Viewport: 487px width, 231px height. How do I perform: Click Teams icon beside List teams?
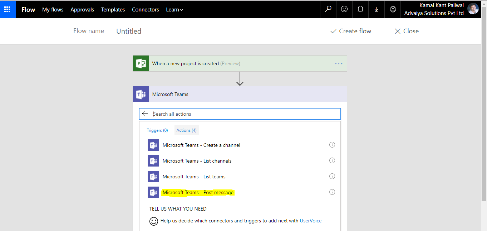pos(153,177)
